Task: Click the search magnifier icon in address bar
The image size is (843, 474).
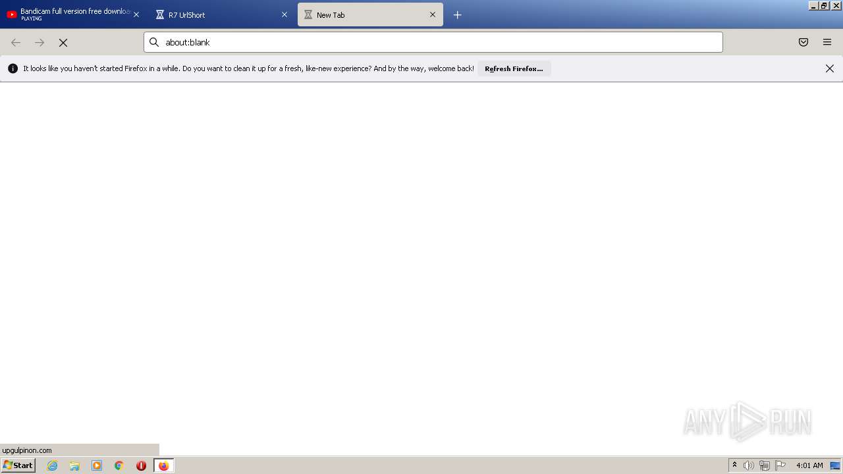Action: (x=154, y=42)
